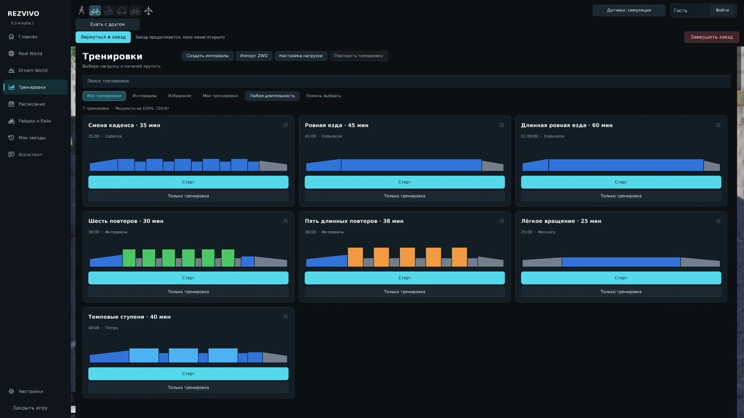Click Вернуться в заезд
This screenshot has height=418, width=744.
pos(103,37)
